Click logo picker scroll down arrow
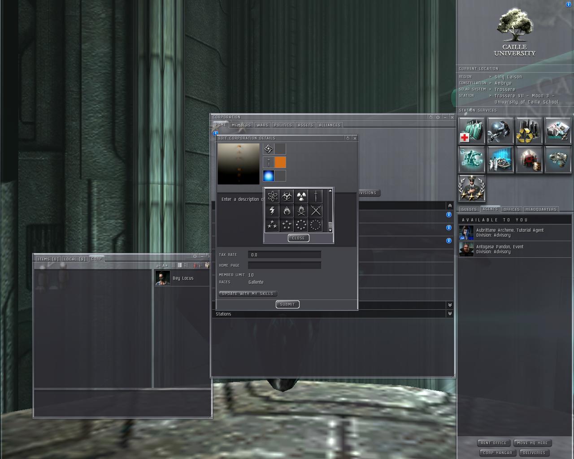574x459 pixels. tap(330, 230)
